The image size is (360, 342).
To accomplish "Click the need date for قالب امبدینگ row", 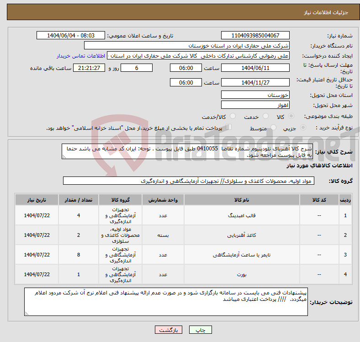I will [37, 216].
